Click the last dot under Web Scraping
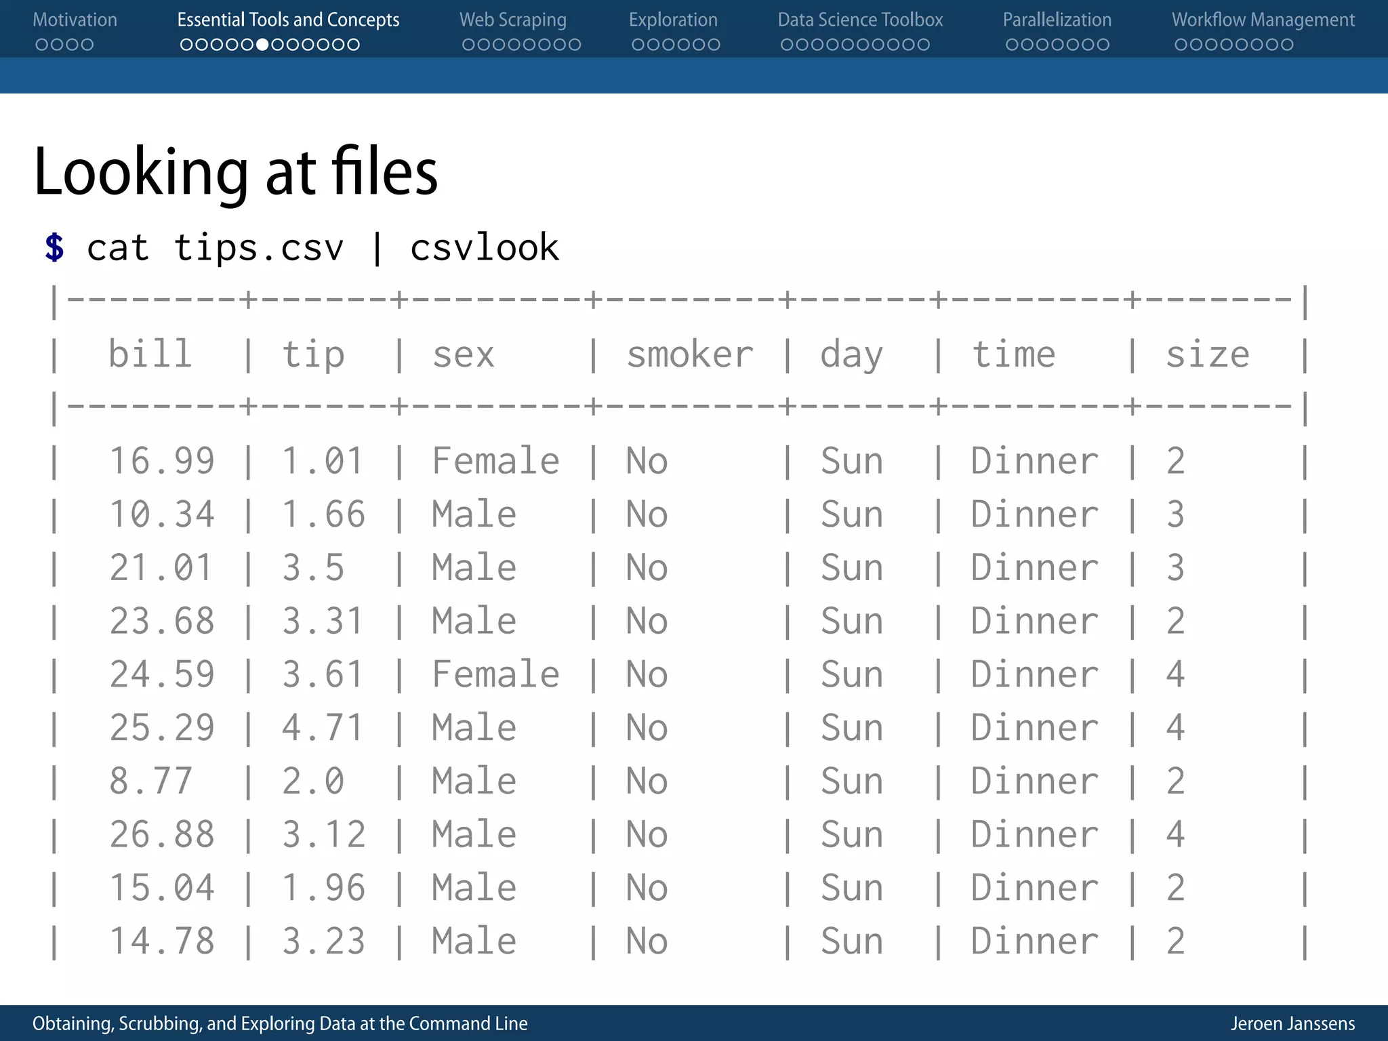The width and height of the screenshot is (1388, 1041). [574, 45]
